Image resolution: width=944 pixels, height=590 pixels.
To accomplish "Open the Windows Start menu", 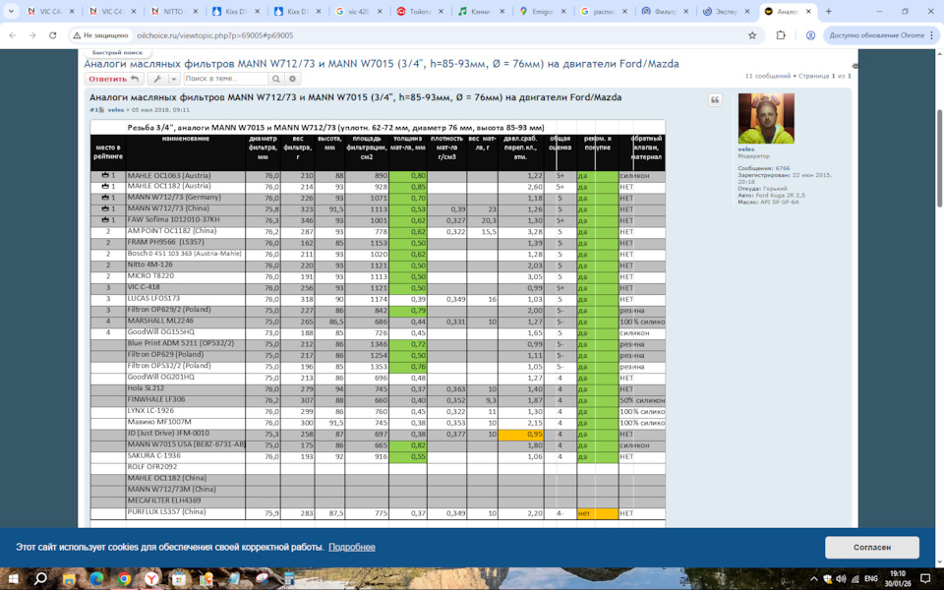I will (13, 578).
